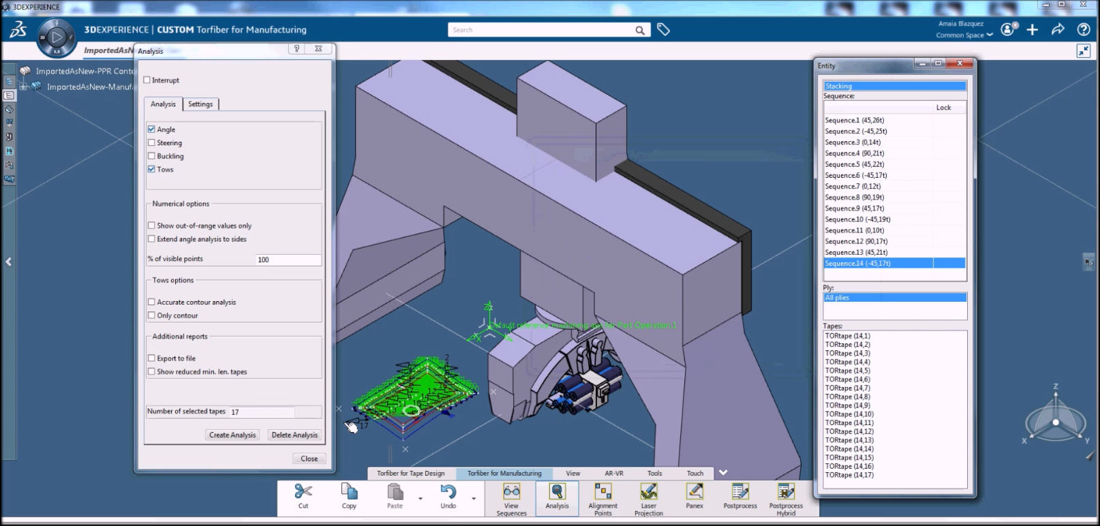1100x526 pixels.
Task: Expand the left side panel arrow
Action: [x=8, y=262]
